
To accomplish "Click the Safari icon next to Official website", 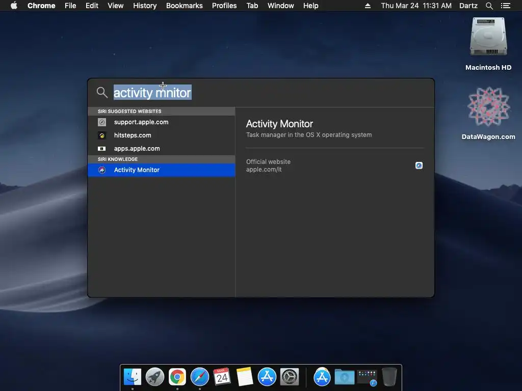I will [419, 165].
